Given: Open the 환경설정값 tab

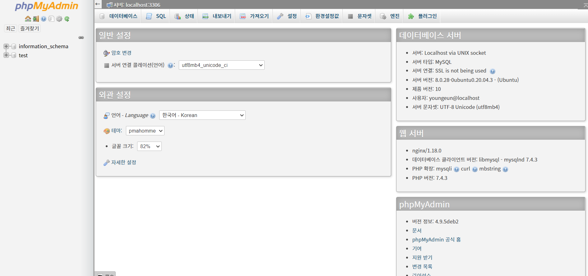Looking at the screenshot, I should [x=322, y=16].
